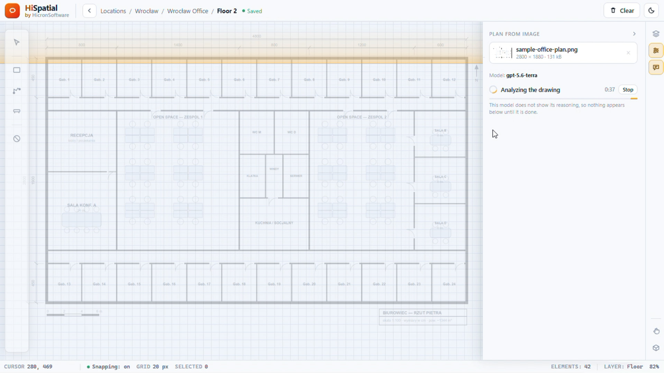
Task: Click the Analyzing the drawing spinner
Action: 493,90
